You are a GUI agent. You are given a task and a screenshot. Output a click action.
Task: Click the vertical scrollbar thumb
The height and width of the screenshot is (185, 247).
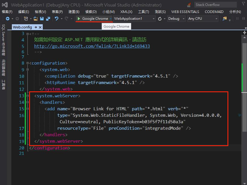click(x=244, y=87)
